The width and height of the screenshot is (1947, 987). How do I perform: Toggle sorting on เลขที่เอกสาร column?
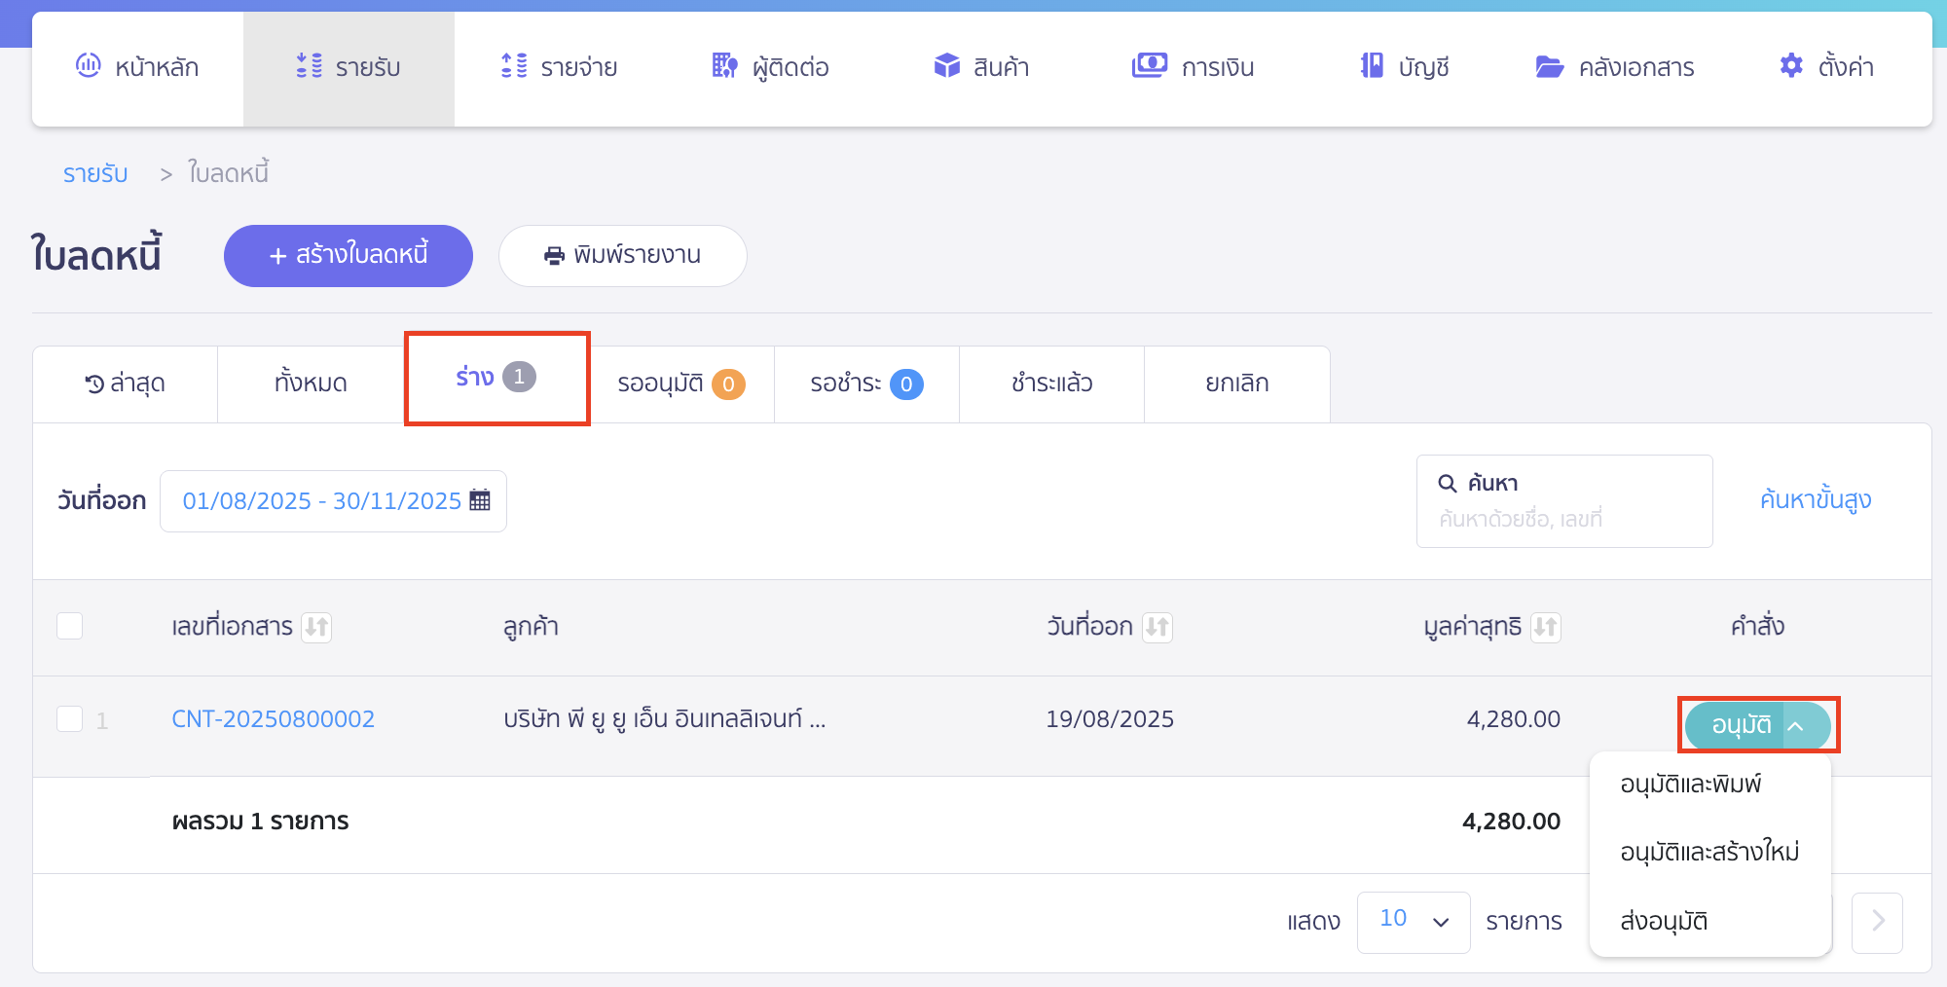pos(315,627)
